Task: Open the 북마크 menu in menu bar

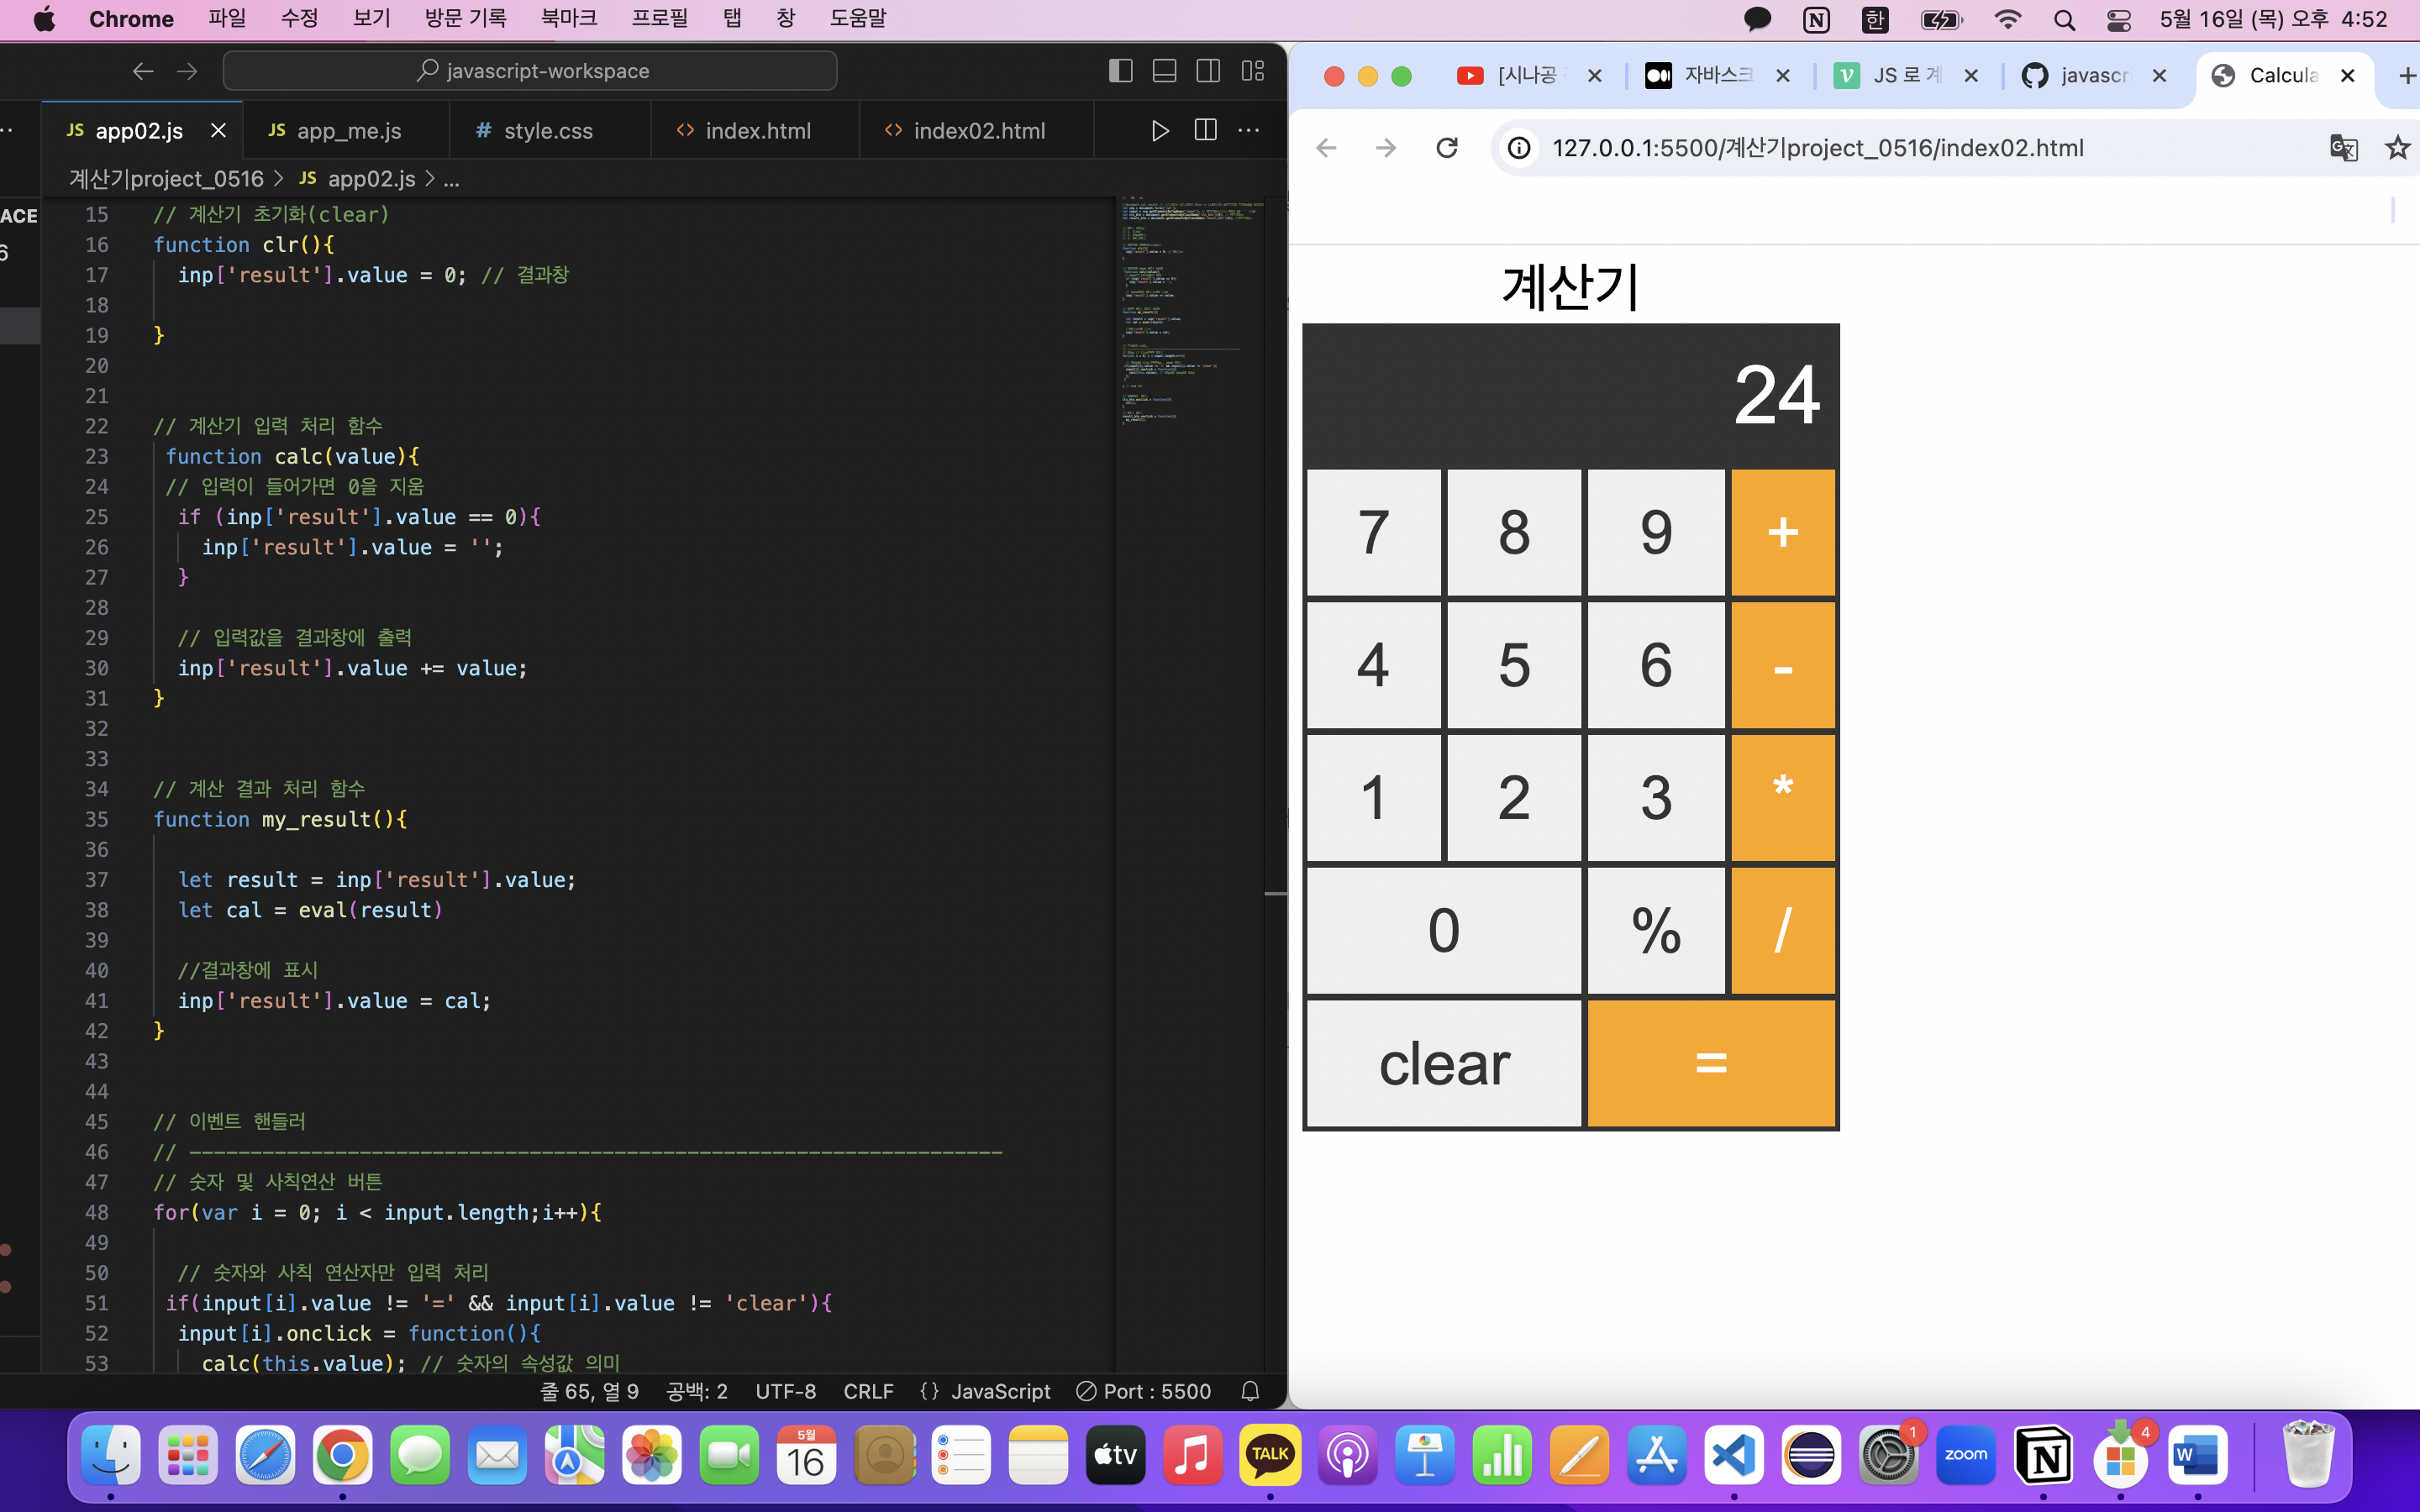Action: tap(568, 19)
